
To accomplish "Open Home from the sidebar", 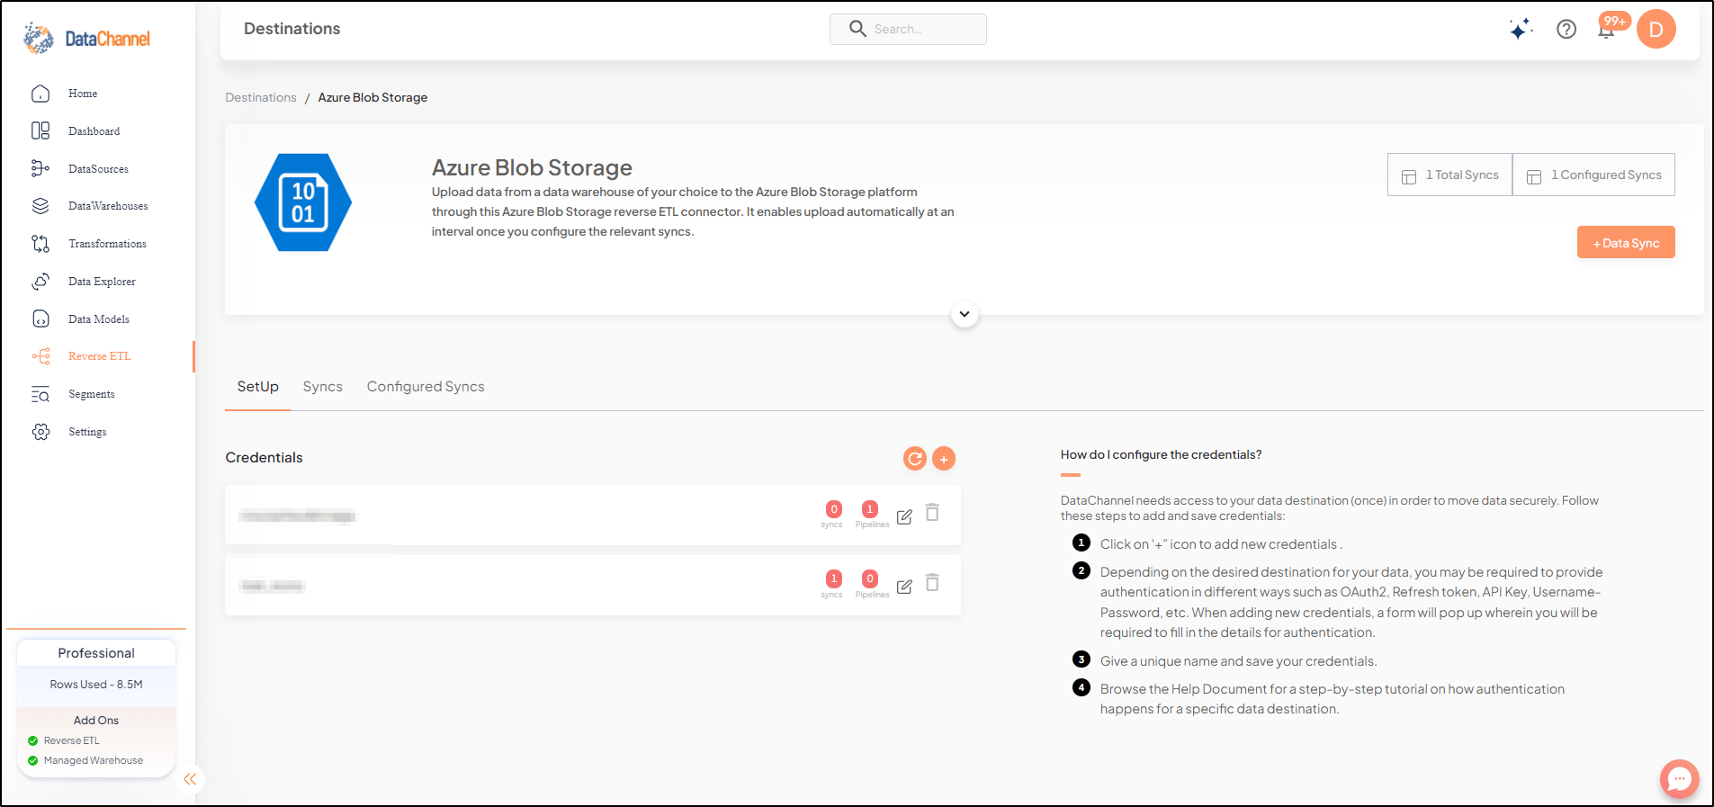I will 83,94.
